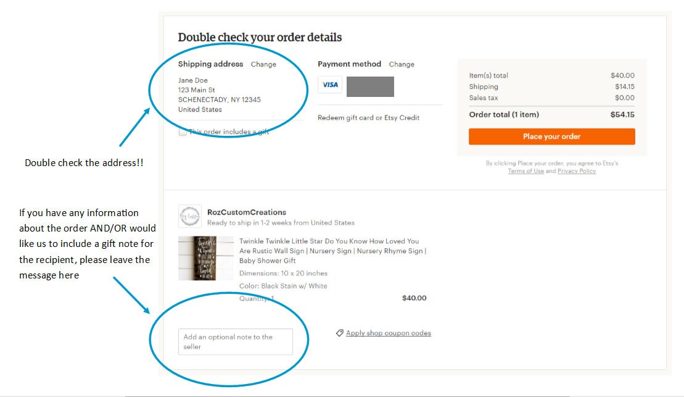Screen dimensions: 684x397
Task: Click the $40.00 item price
Action: 414,298
